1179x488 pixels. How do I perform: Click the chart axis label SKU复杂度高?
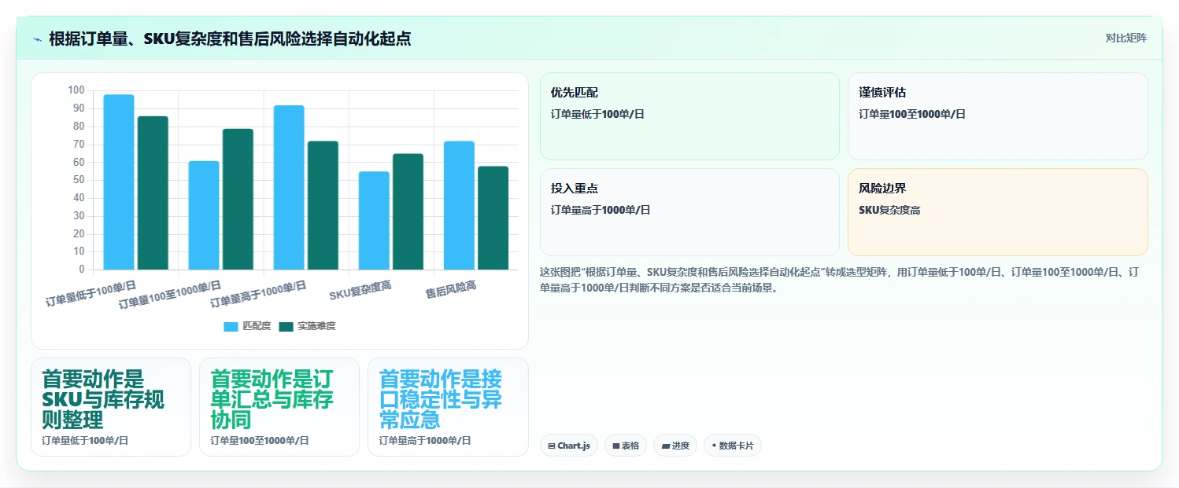pyautogui.click(x=360, y=290)
